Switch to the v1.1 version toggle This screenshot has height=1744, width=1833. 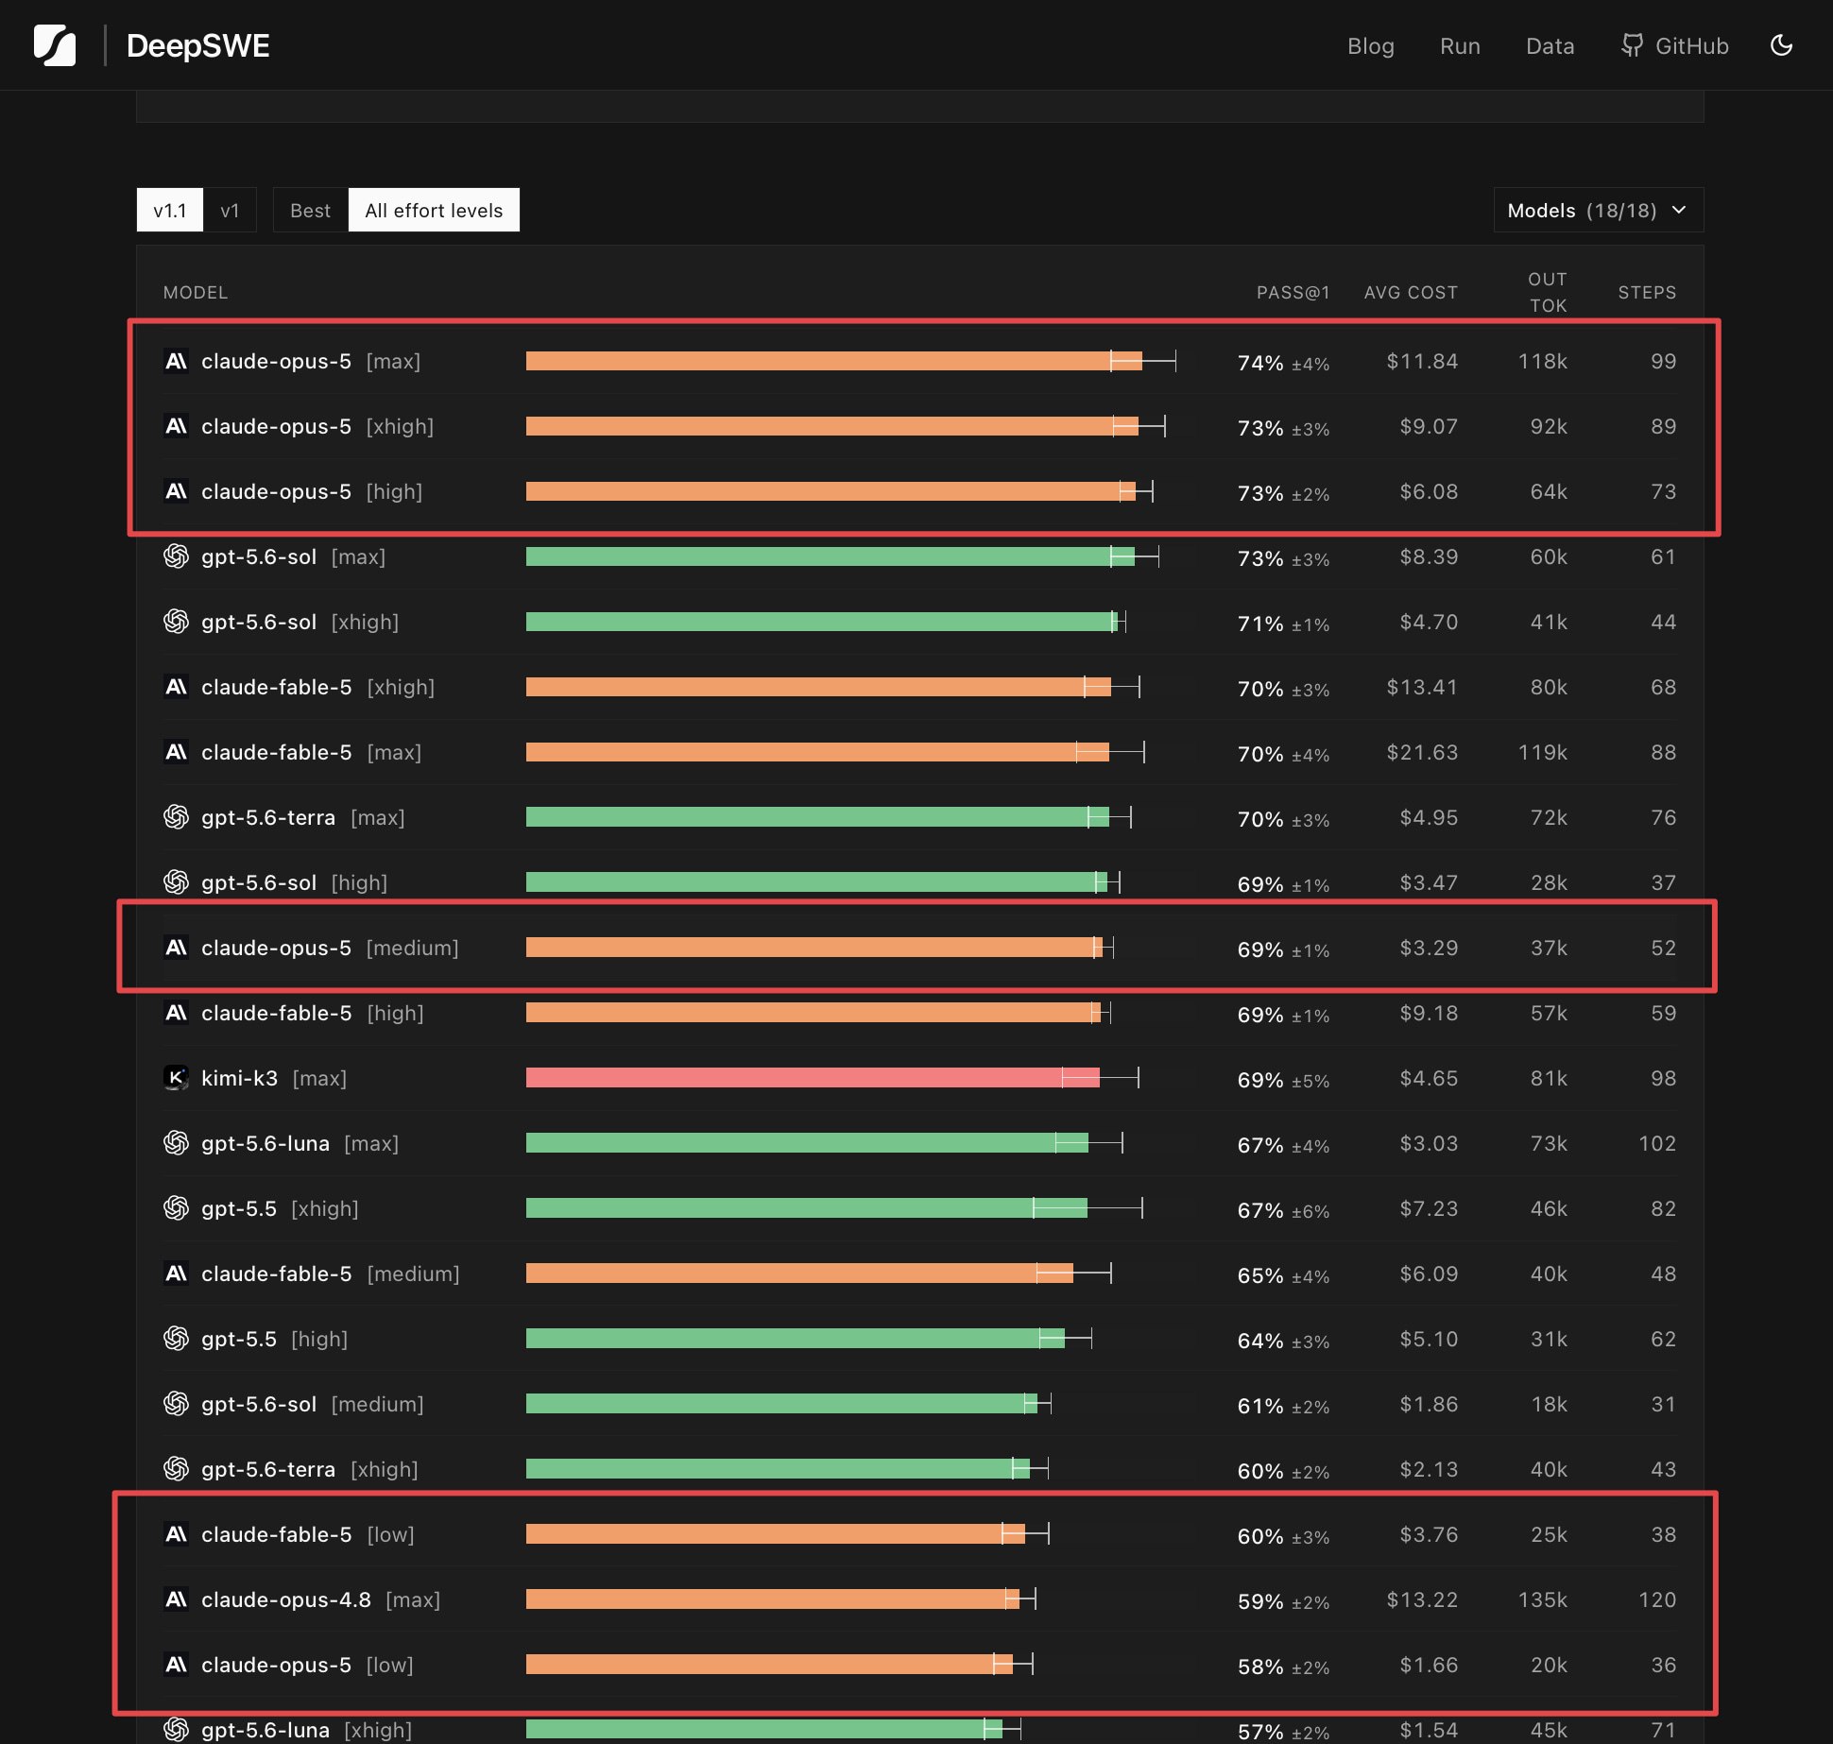170,210
